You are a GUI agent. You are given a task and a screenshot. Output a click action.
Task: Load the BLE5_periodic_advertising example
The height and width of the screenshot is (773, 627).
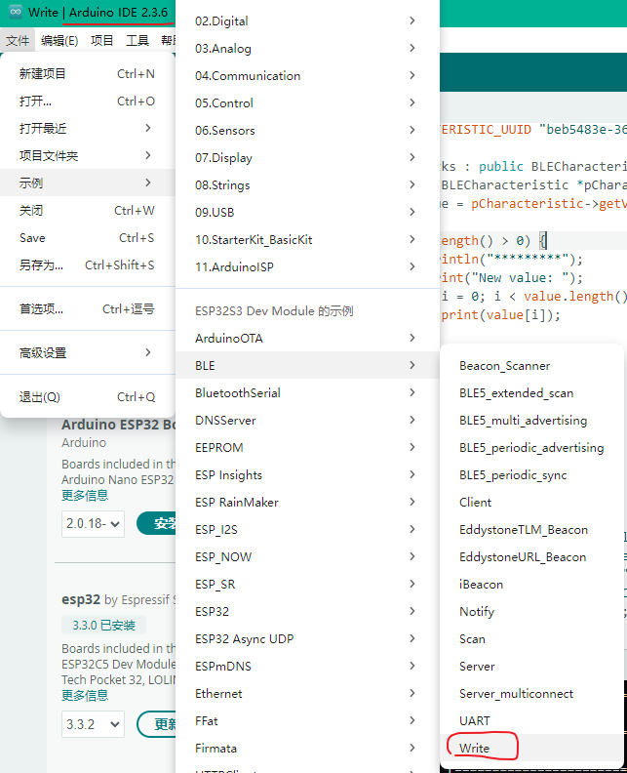[x=531, y=448]
